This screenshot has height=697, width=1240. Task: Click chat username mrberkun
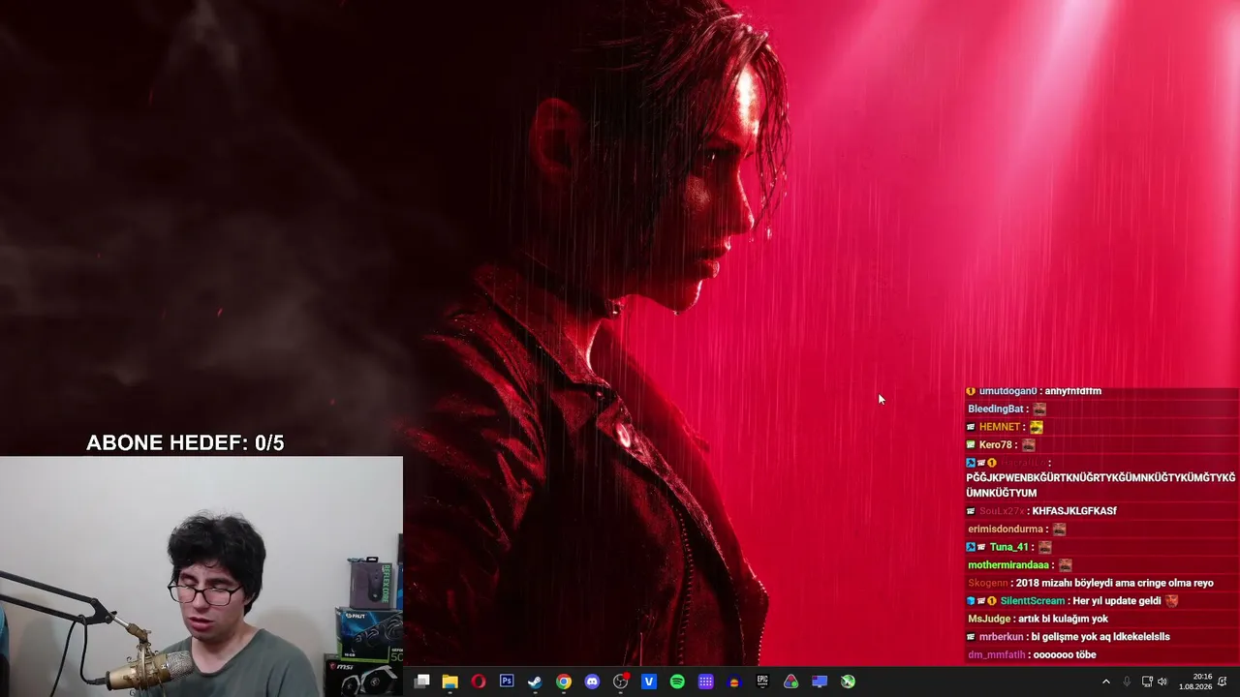pos(1003,637)
